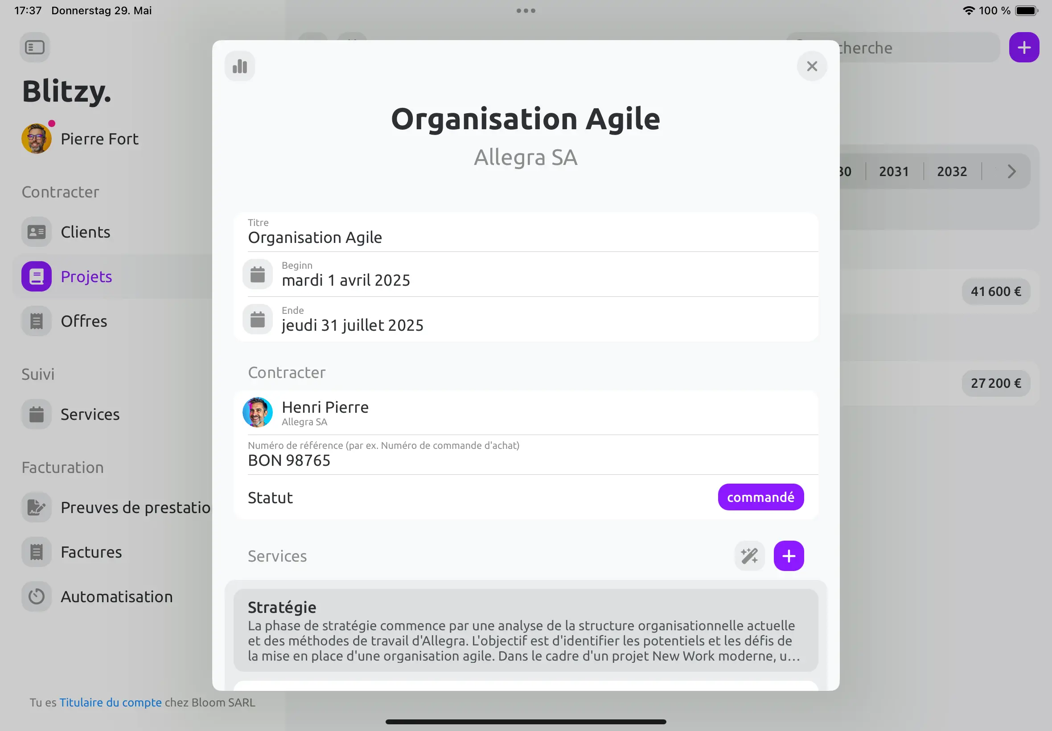
Task: Choose contact Henri Pierre row
Action: click(x=526, y=413)
